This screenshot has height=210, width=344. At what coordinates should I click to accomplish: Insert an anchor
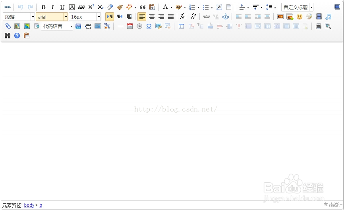(226, 17)
